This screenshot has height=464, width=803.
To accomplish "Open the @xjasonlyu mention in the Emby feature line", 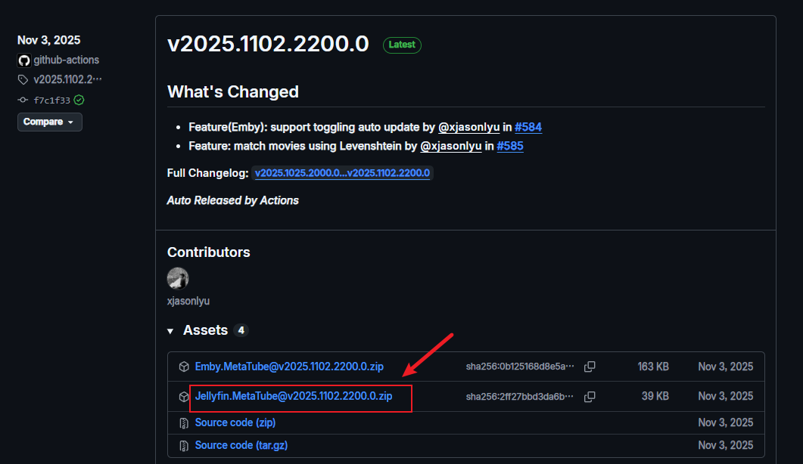I will point(468,127).
